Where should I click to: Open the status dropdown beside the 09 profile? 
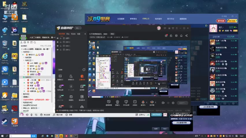pyautogui.click(x=236, y=27)
